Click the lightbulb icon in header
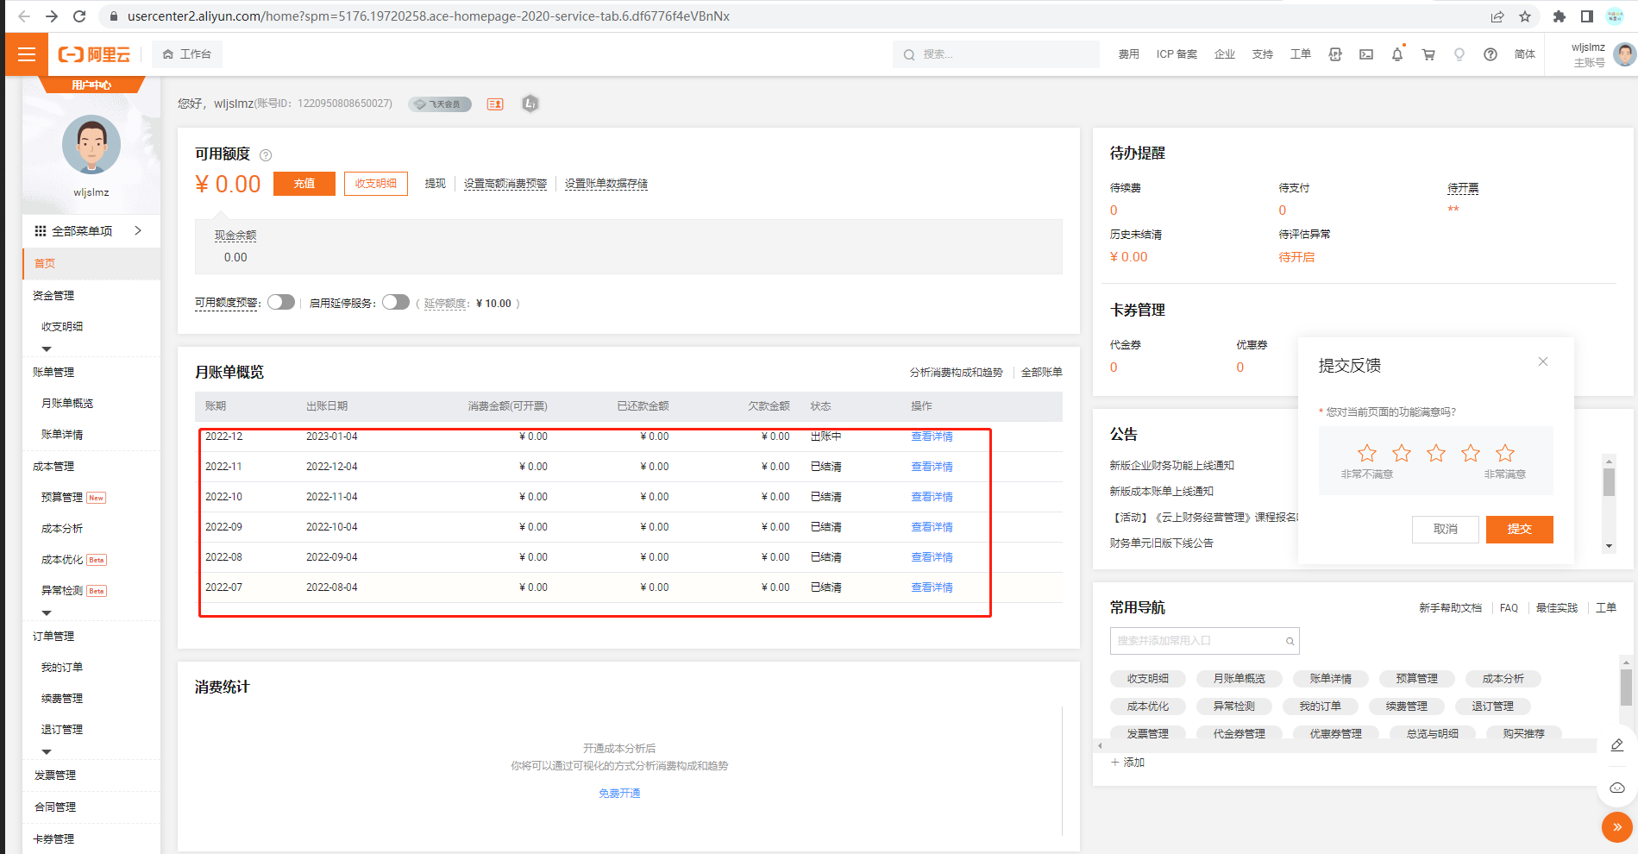The height and width of the screenshot is (854, 1638). [x=1459, y=54]
